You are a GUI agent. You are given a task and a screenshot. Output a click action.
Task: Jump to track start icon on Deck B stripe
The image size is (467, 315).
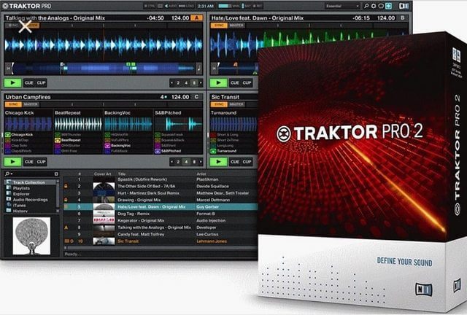[x=214, y=69]
